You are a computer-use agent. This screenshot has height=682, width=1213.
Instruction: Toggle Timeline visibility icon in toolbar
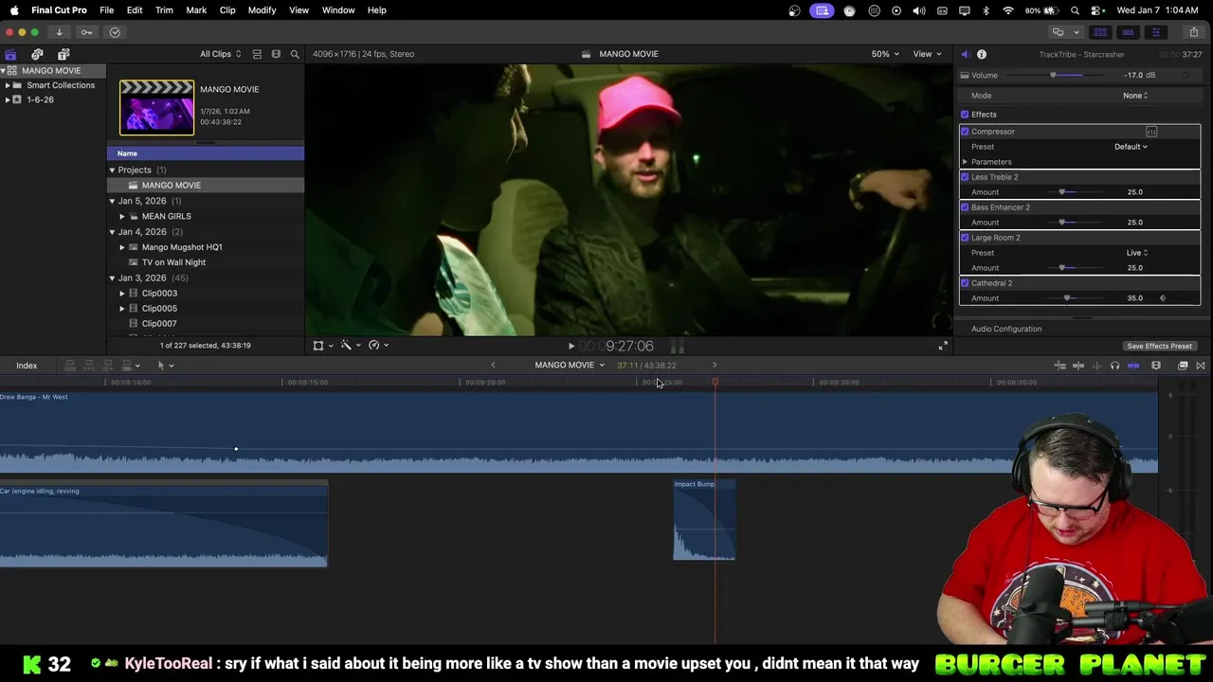1128,32
